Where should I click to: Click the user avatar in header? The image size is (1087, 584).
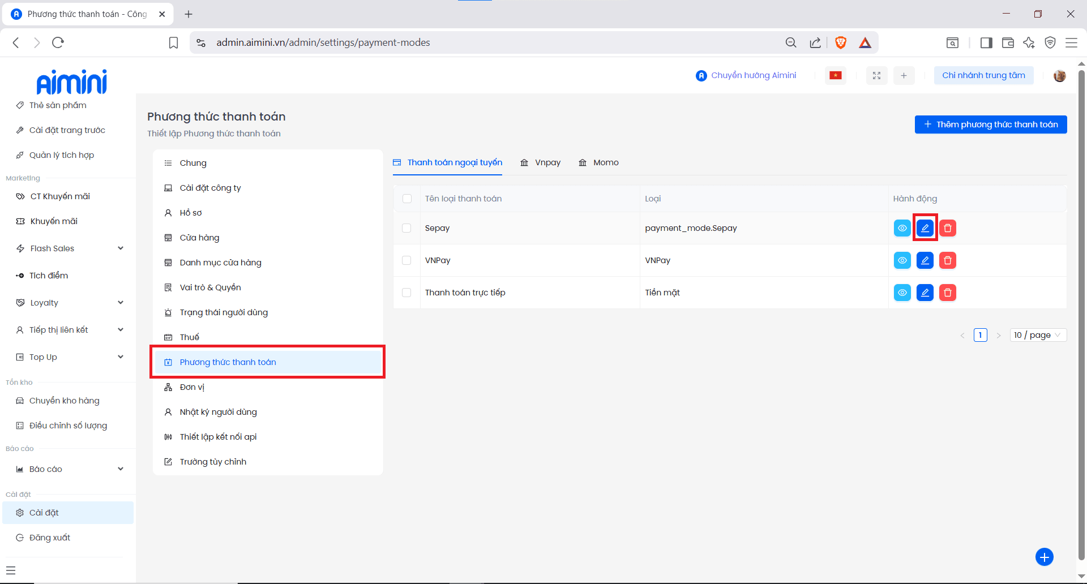coord(1059,75)
